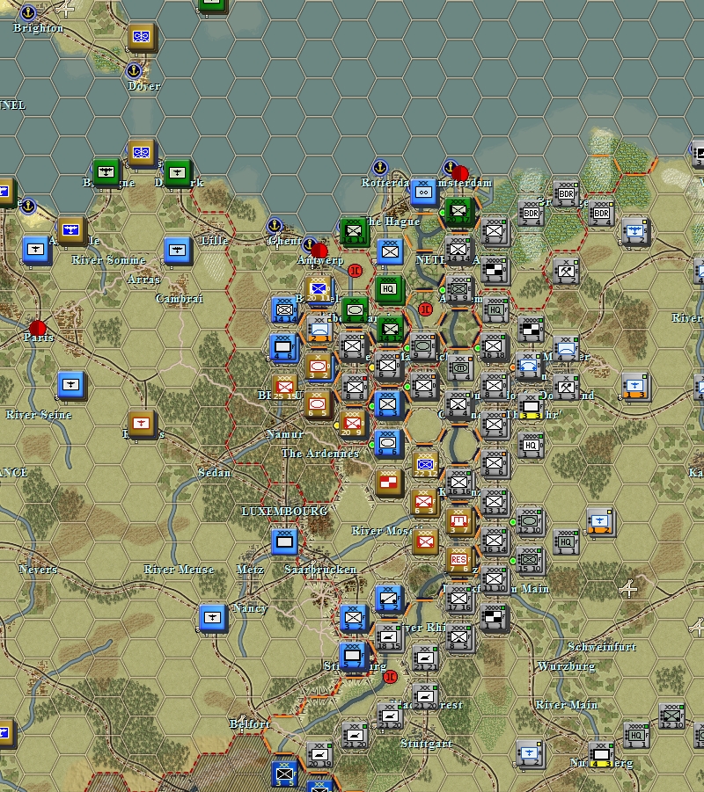Select brown air unit near Reims
Screen dimensions: 704x792
click(142, 425)
